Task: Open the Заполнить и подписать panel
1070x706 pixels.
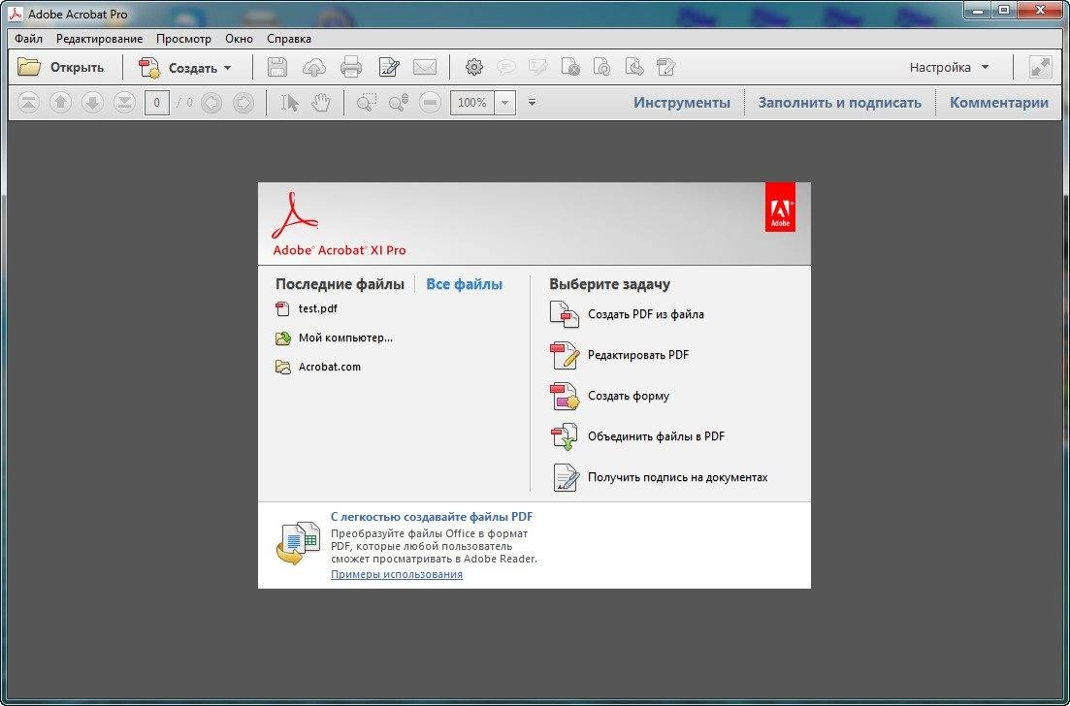Action: pos(839,103)
